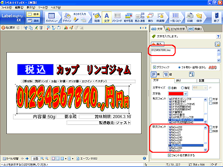Toggle the グラフィック checkbox
The image size is (223, 167).
[154, 67]
